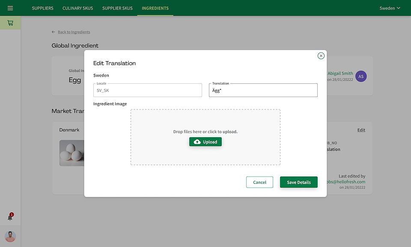The width and height of the screenshot is (411, 247).
Task: Click the egg thumbnail image
Action: click(71, 153)
